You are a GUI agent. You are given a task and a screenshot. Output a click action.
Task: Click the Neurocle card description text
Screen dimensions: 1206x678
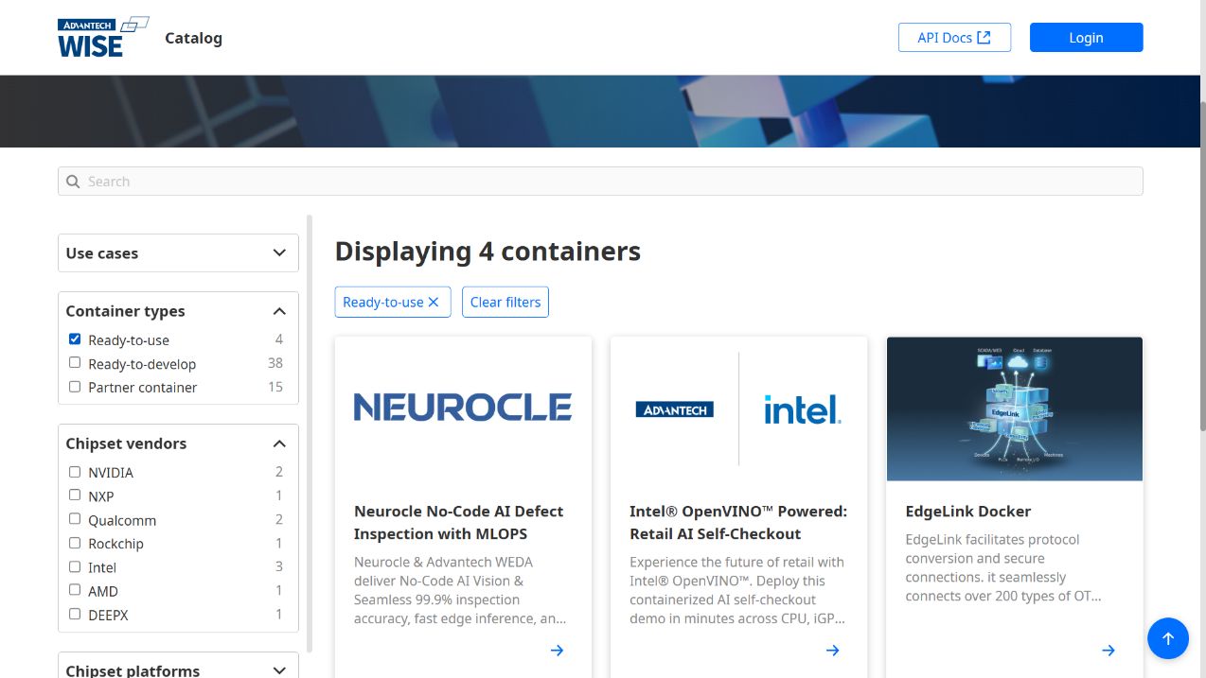460,590
